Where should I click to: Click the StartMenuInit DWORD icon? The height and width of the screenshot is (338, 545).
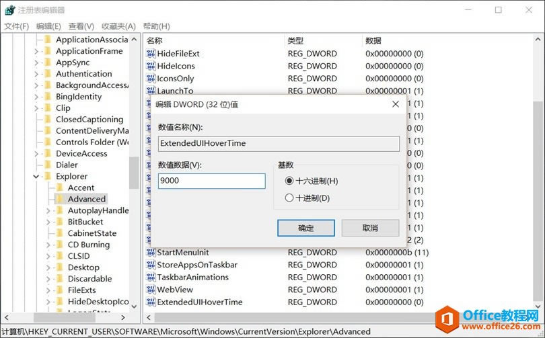(151, 252)
